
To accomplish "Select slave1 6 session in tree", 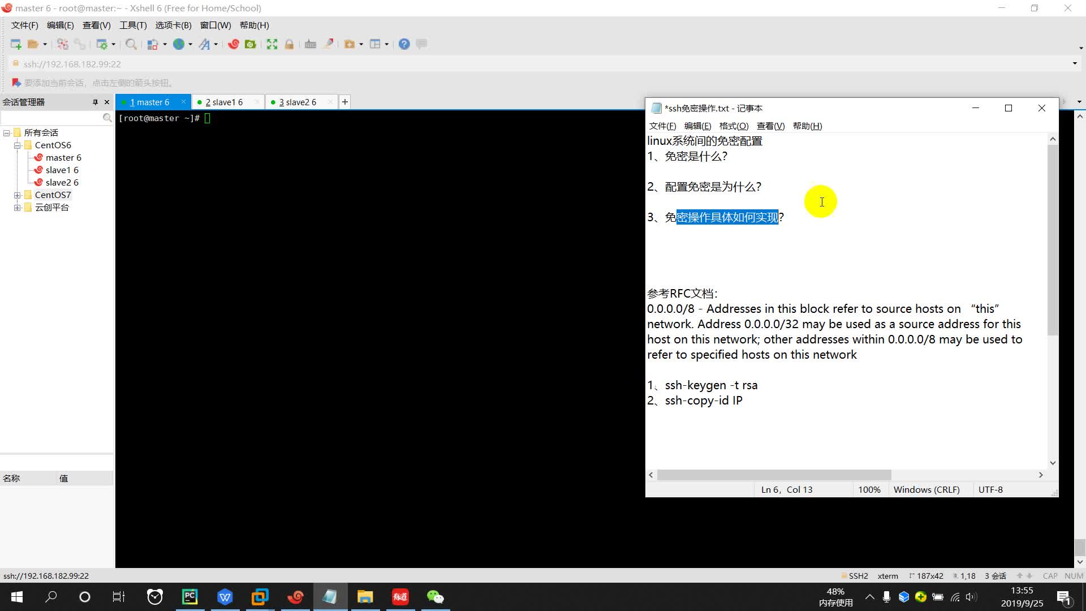I will coord(62,170).
